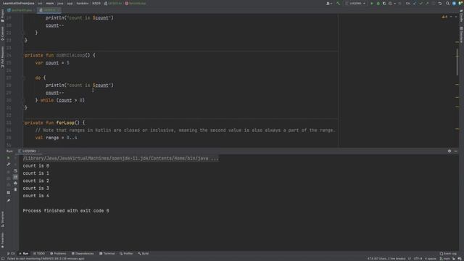Open the Git tool window button
Viewport: 464px width, 261px height.
pyautogui.click(x=11, y=254)
